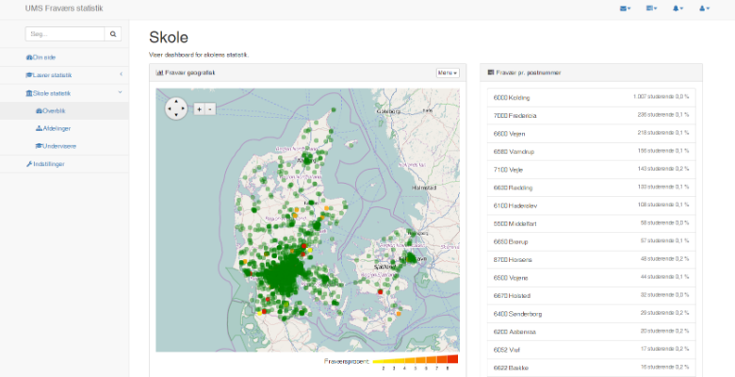Select the 7000 Fredericia row
735x377 pixels.
[x=591, y=115]
